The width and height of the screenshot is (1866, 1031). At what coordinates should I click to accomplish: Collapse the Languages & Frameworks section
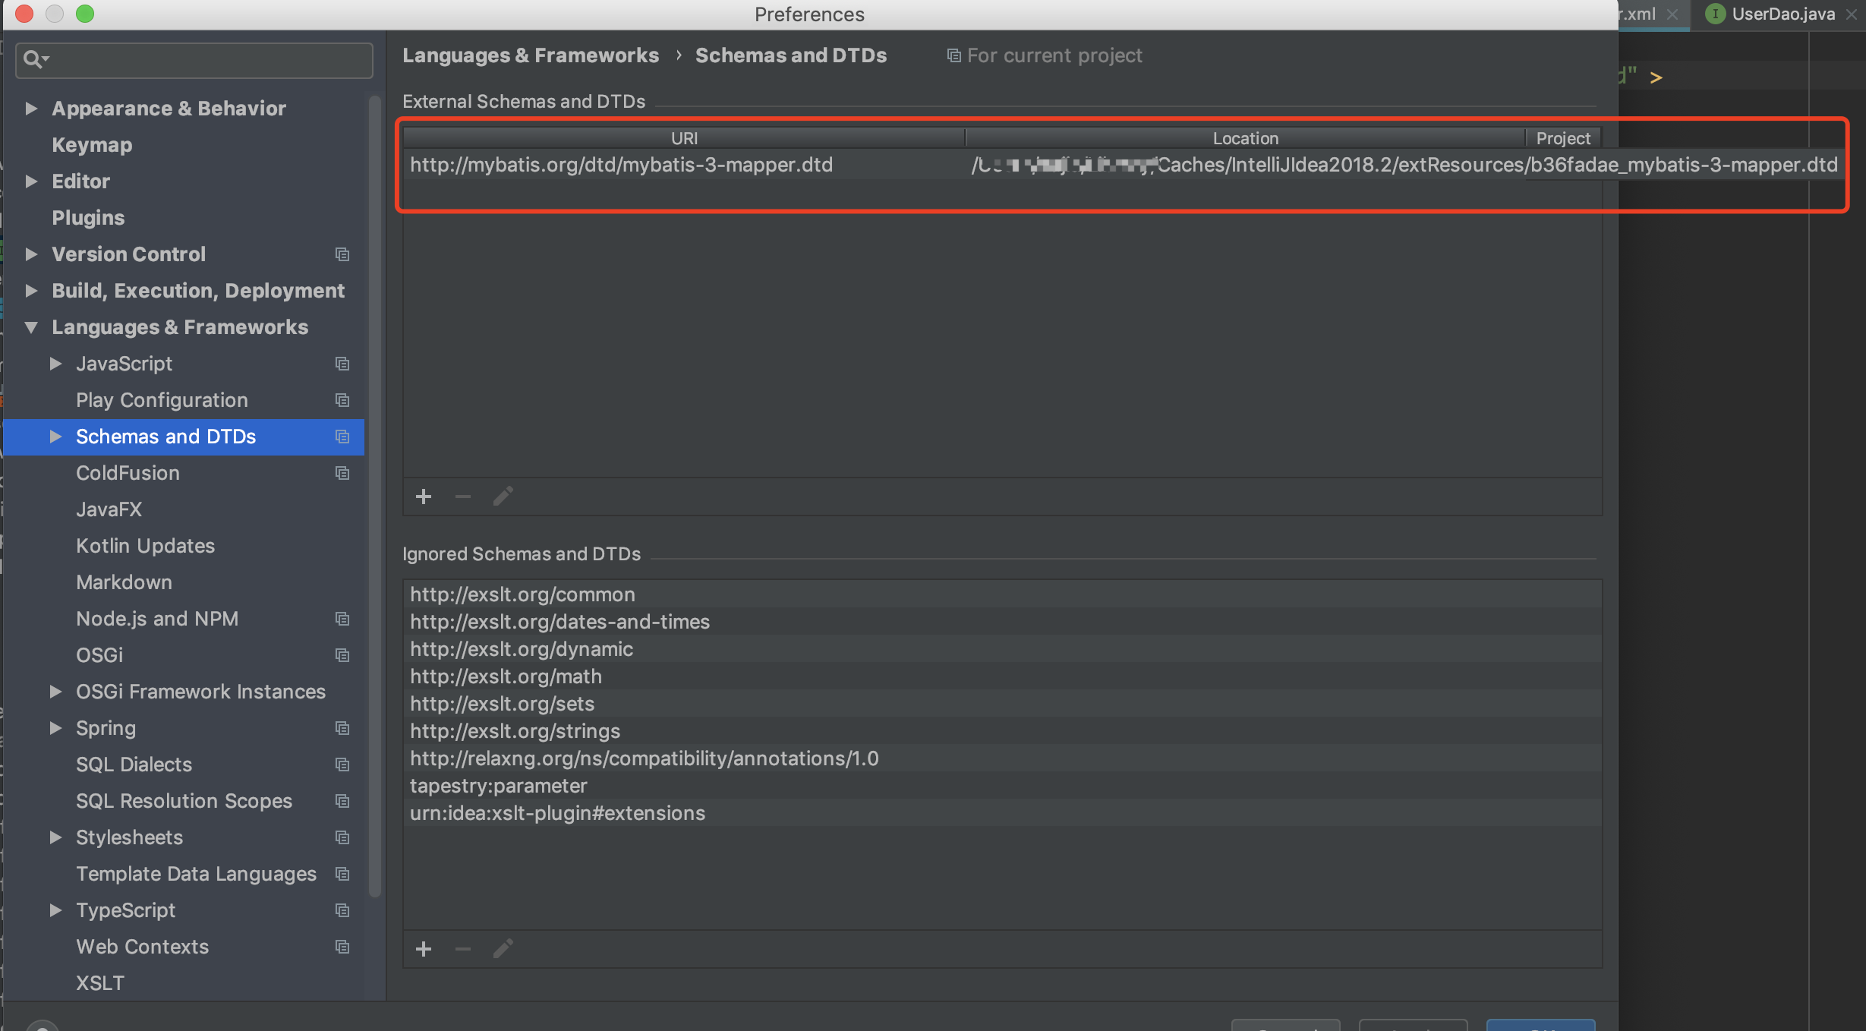pos(31,327)
